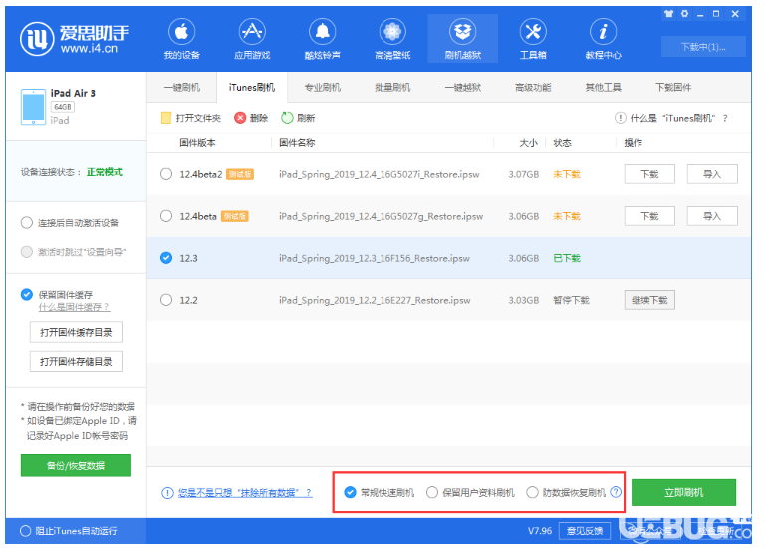Select firmware 12.3 radio button
767x548 pixels.
(166, 258)
